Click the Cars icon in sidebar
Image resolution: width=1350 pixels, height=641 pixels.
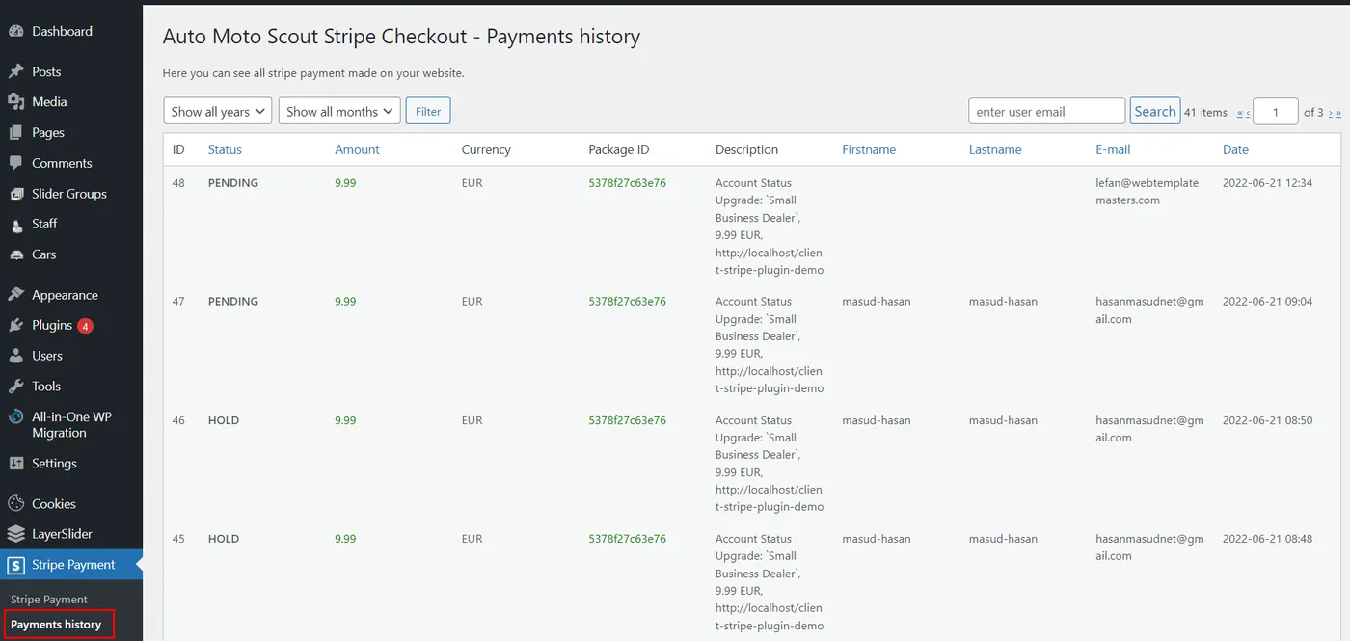click(15, 254)
